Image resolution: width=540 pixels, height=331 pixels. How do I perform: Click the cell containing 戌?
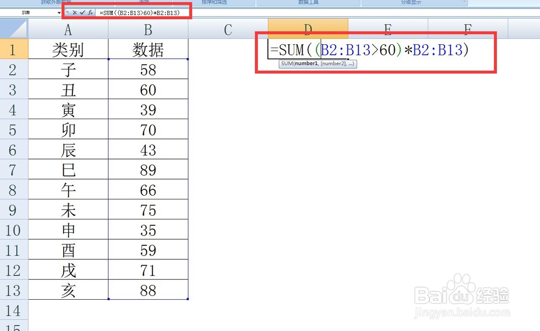tap(68, 270)
